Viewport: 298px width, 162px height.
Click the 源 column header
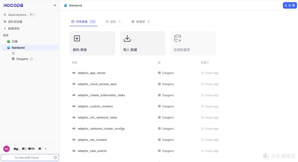(159, 62)
